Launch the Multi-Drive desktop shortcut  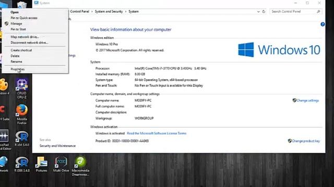tap(61, 164)
